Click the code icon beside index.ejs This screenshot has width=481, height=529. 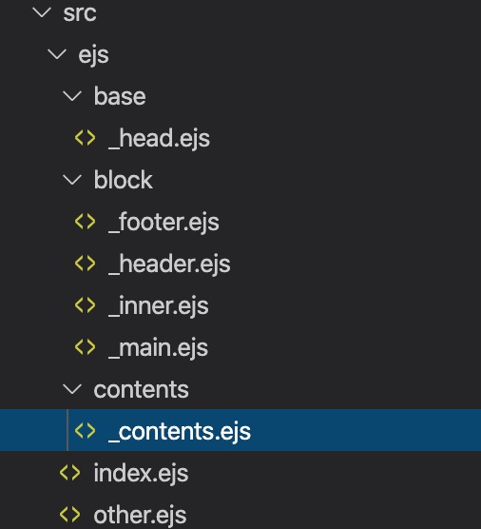69,473
